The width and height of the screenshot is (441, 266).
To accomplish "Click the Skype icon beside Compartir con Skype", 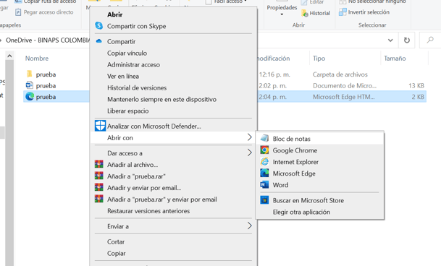I will tap(99, 25).
